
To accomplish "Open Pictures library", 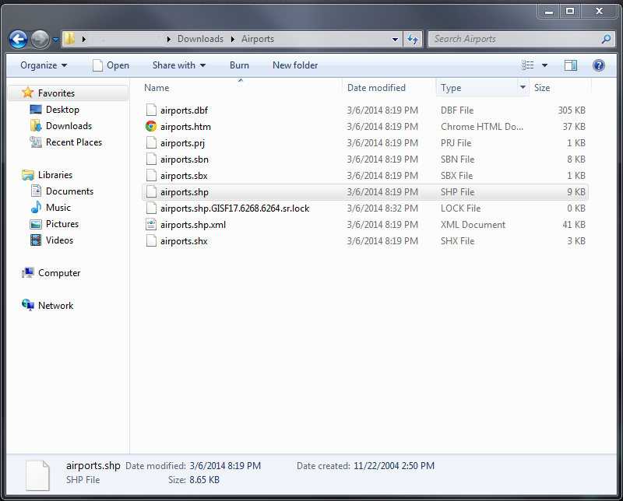I will tap(62, 223).
